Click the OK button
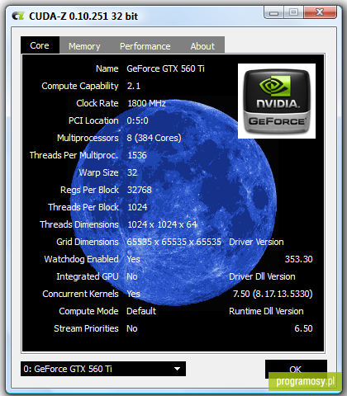This screenshot has height=396, width=347. tap(296, 369)
